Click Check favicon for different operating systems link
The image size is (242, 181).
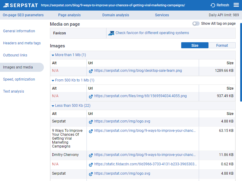(152, 33)
